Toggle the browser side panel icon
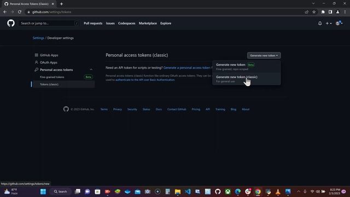 330,12
